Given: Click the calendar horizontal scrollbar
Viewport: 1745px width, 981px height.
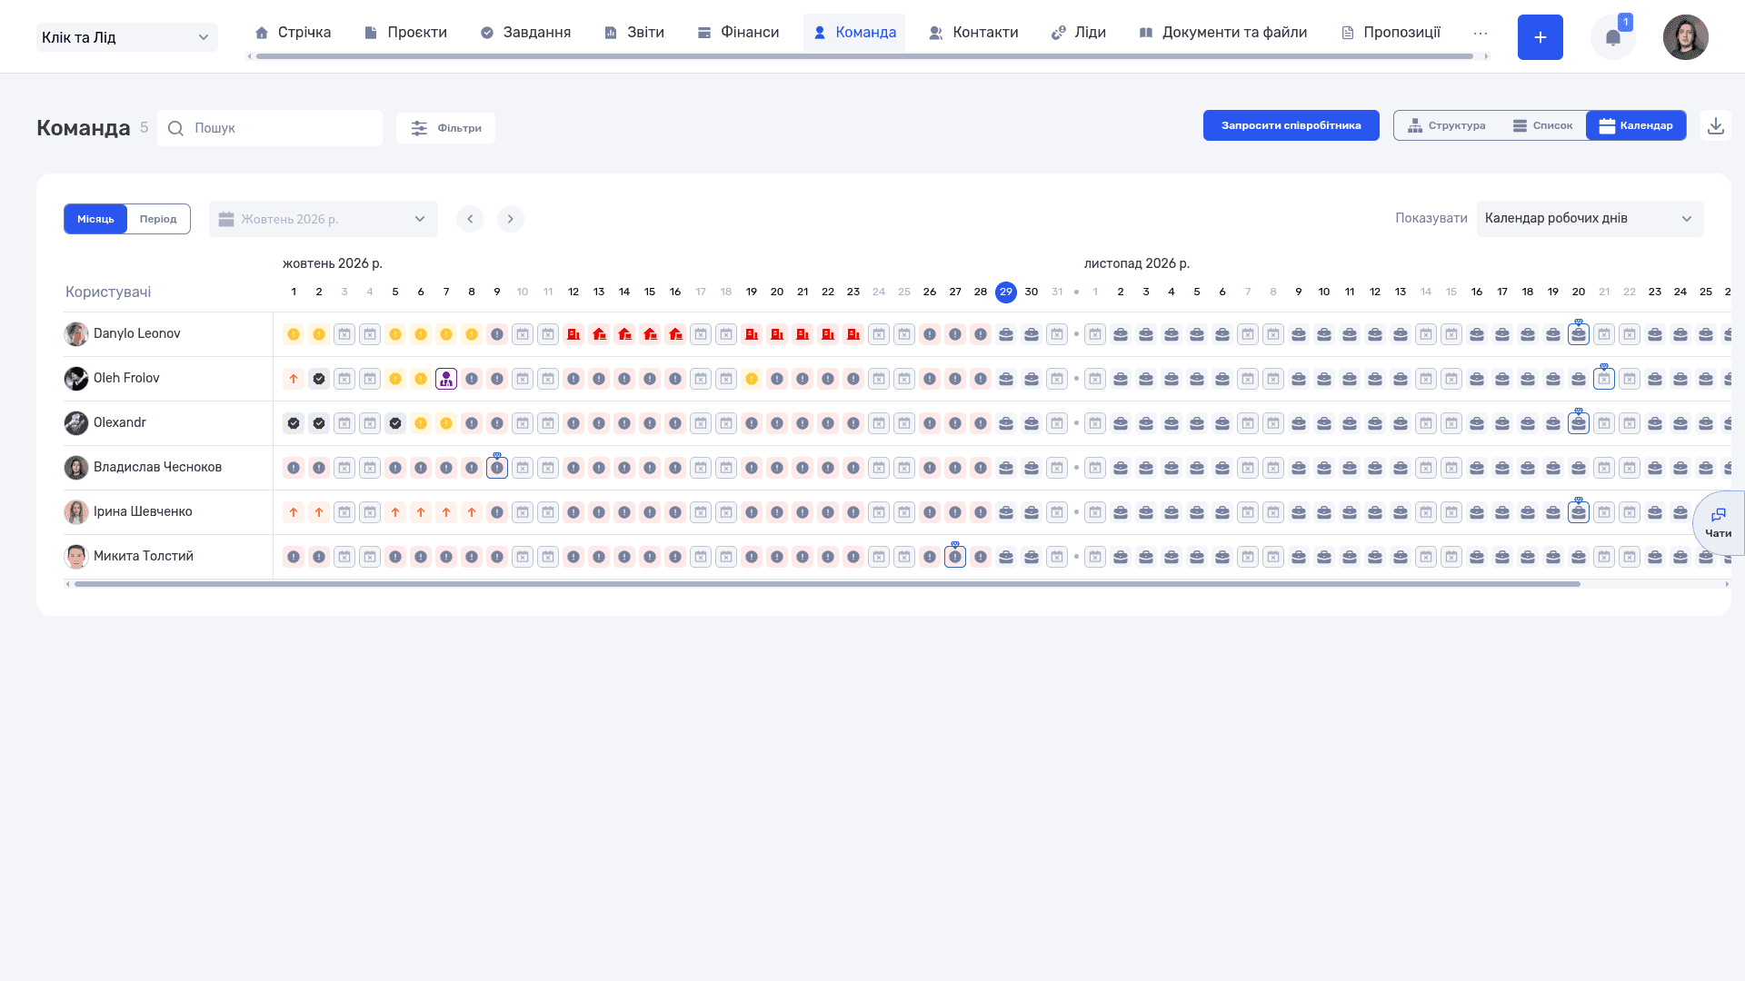Looking at the screenshot, I should [827, 584].
